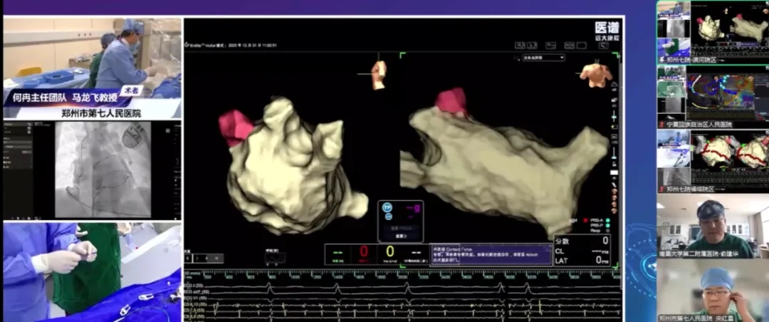
Task: Click the pink appendage on the left heart model
Action: pyautogui.click(x=236, y=126)
